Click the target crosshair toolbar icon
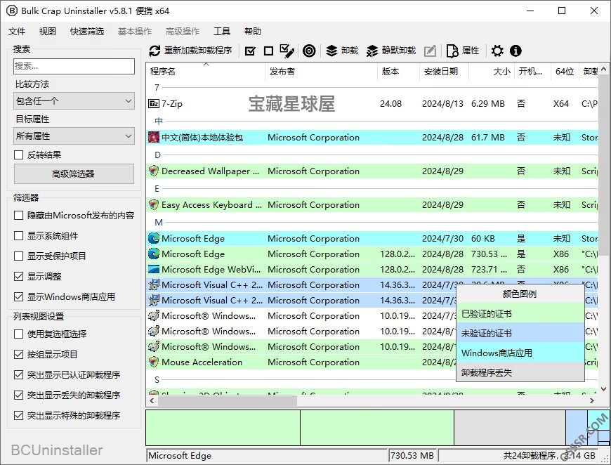The width and height of the screenshot is (611, 465). coord(309,51)
